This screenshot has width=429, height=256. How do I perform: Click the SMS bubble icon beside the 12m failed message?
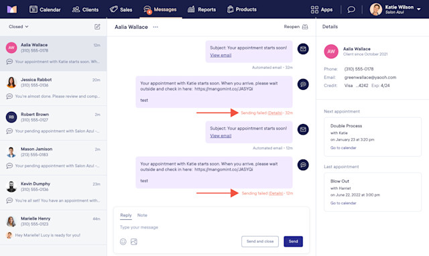pyautogui.click(x=303, y=165)
